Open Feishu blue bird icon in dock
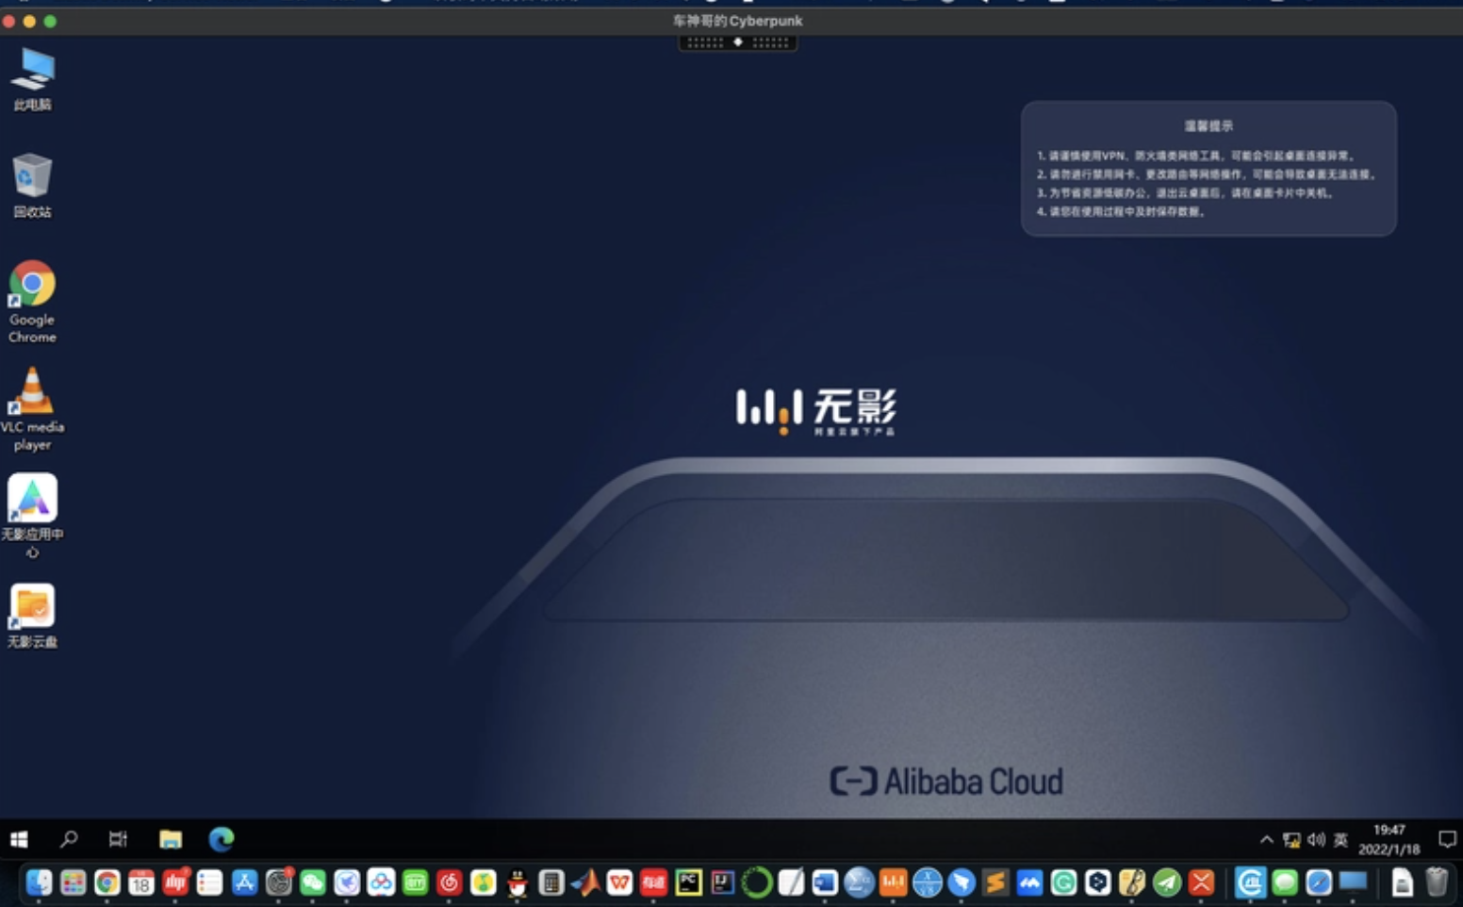Screen dimensions: 1463x907 click(x=962, y=882)
